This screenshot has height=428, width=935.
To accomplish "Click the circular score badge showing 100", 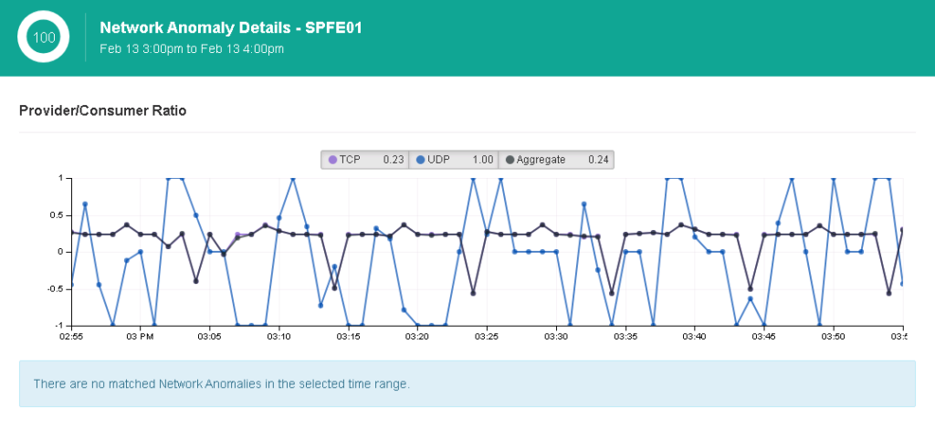I will click(x=44, y=37).
